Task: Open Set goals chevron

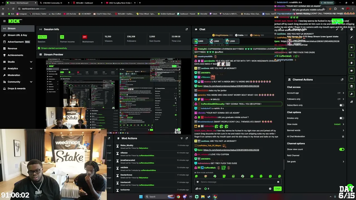Action: 343,162
